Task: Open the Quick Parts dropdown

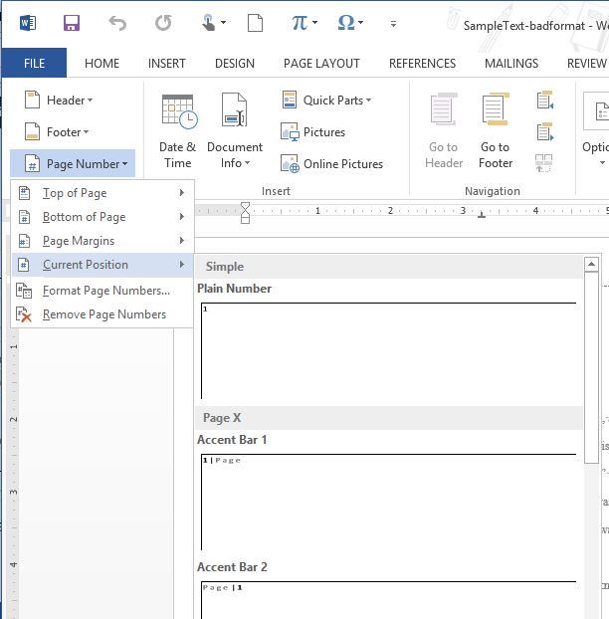Action: (326, 101)
